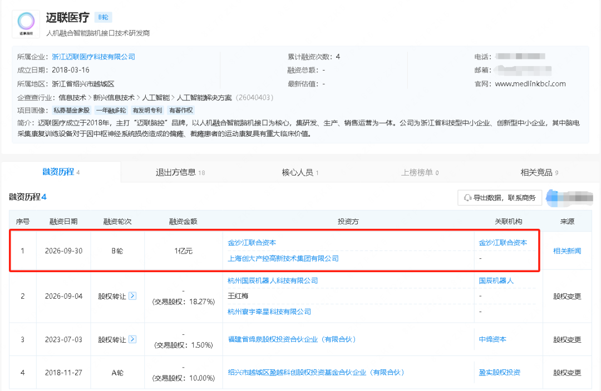The image size is (601, 391).
Task: Click the 浙江省绍兴市越城区 region text
Action: (x=83, y=84)
